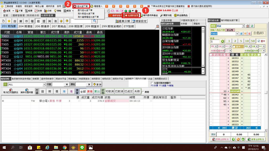Select the TX06 台指06 quote row
Image resolution: width=269 pixels, height=151 pixels.
[x=53, y=48]
